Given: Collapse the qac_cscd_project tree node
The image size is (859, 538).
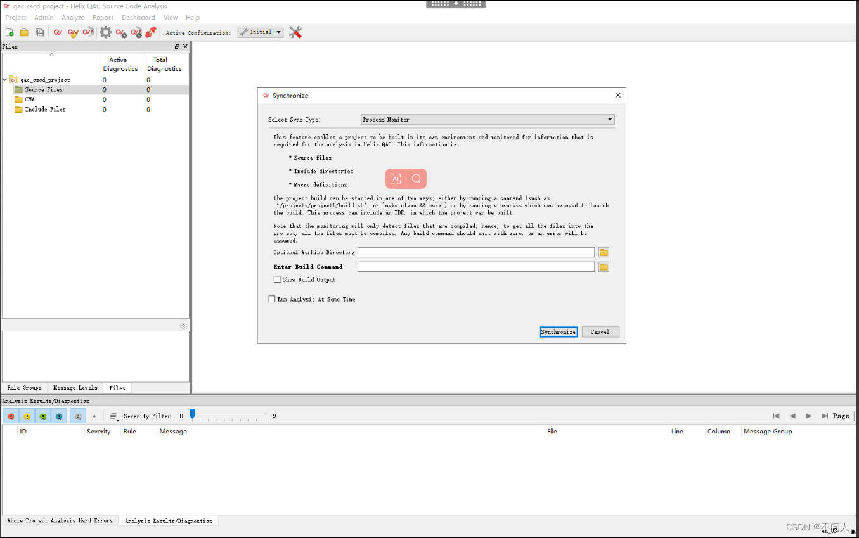Looking at the screenshot, I should 4,80.
